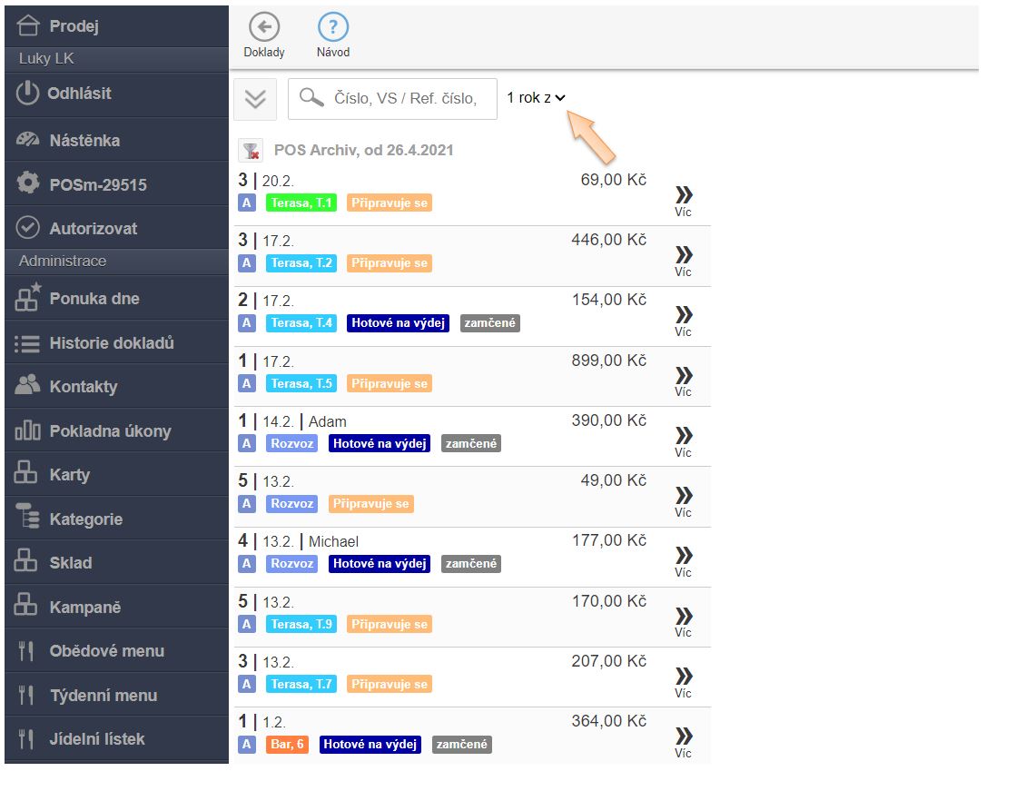This screenshot has width=1016, height=791.
Task: Open the Návod help icon
Action: [333, 27]
